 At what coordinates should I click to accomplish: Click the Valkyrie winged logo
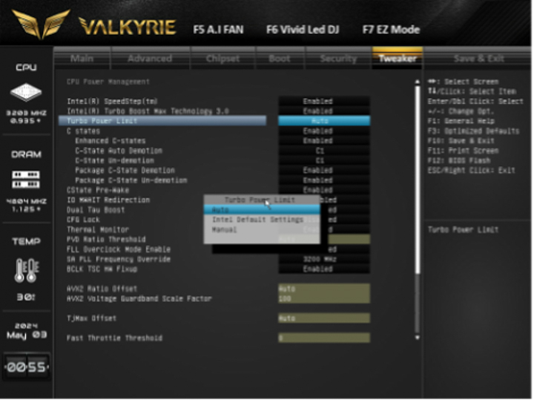(x=41, y=24)
